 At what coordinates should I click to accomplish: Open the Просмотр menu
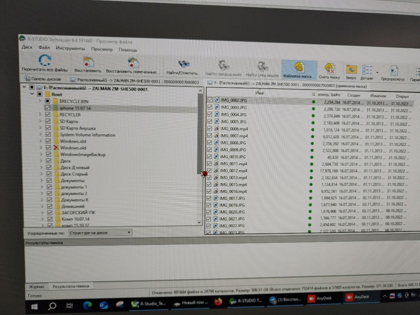(102, 49)
